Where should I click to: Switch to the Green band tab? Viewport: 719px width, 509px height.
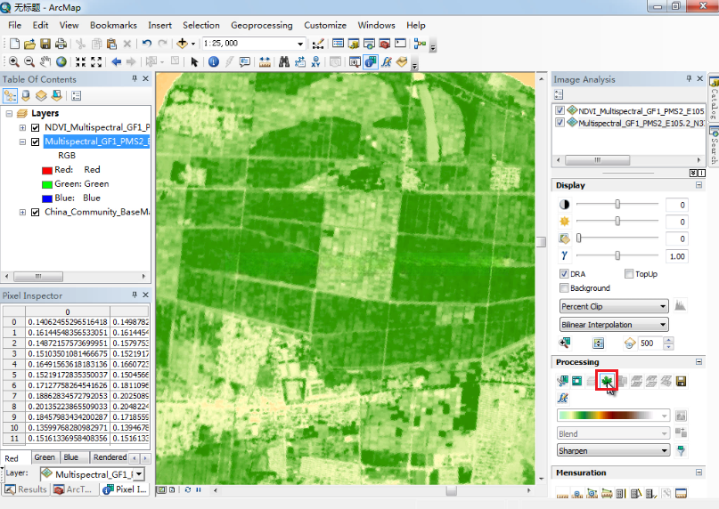[x=45, y=457]
